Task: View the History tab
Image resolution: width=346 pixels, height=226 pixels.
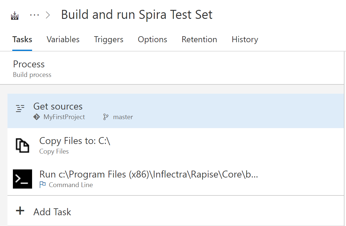Action: (x=245, y=40)
